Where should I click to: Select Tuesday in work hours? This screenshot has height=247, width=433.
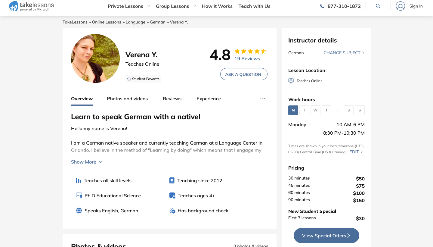pyautogui.click(x=304, y=110)
